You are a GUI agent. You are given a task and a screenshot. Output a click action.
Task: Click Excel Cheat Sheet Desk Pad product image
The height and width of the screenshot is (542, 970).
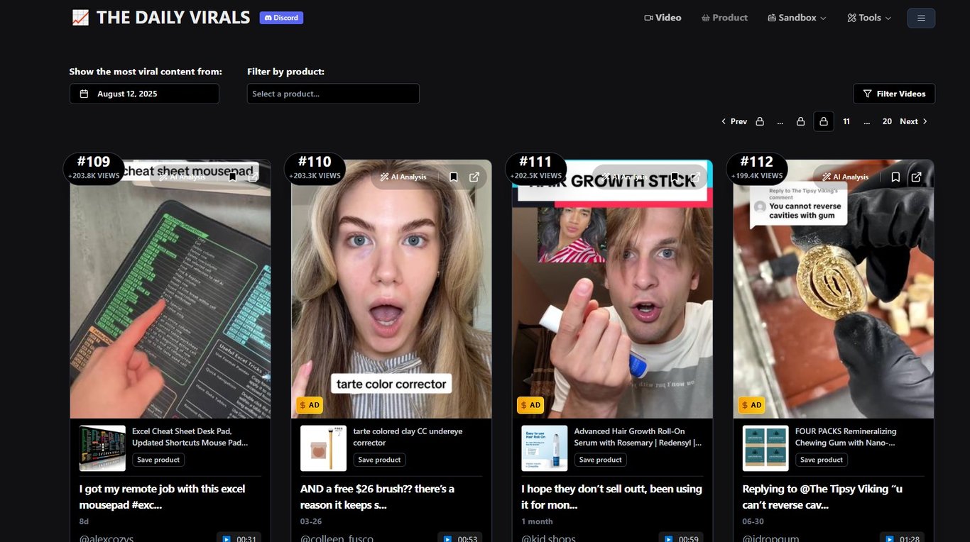point(102,448)
